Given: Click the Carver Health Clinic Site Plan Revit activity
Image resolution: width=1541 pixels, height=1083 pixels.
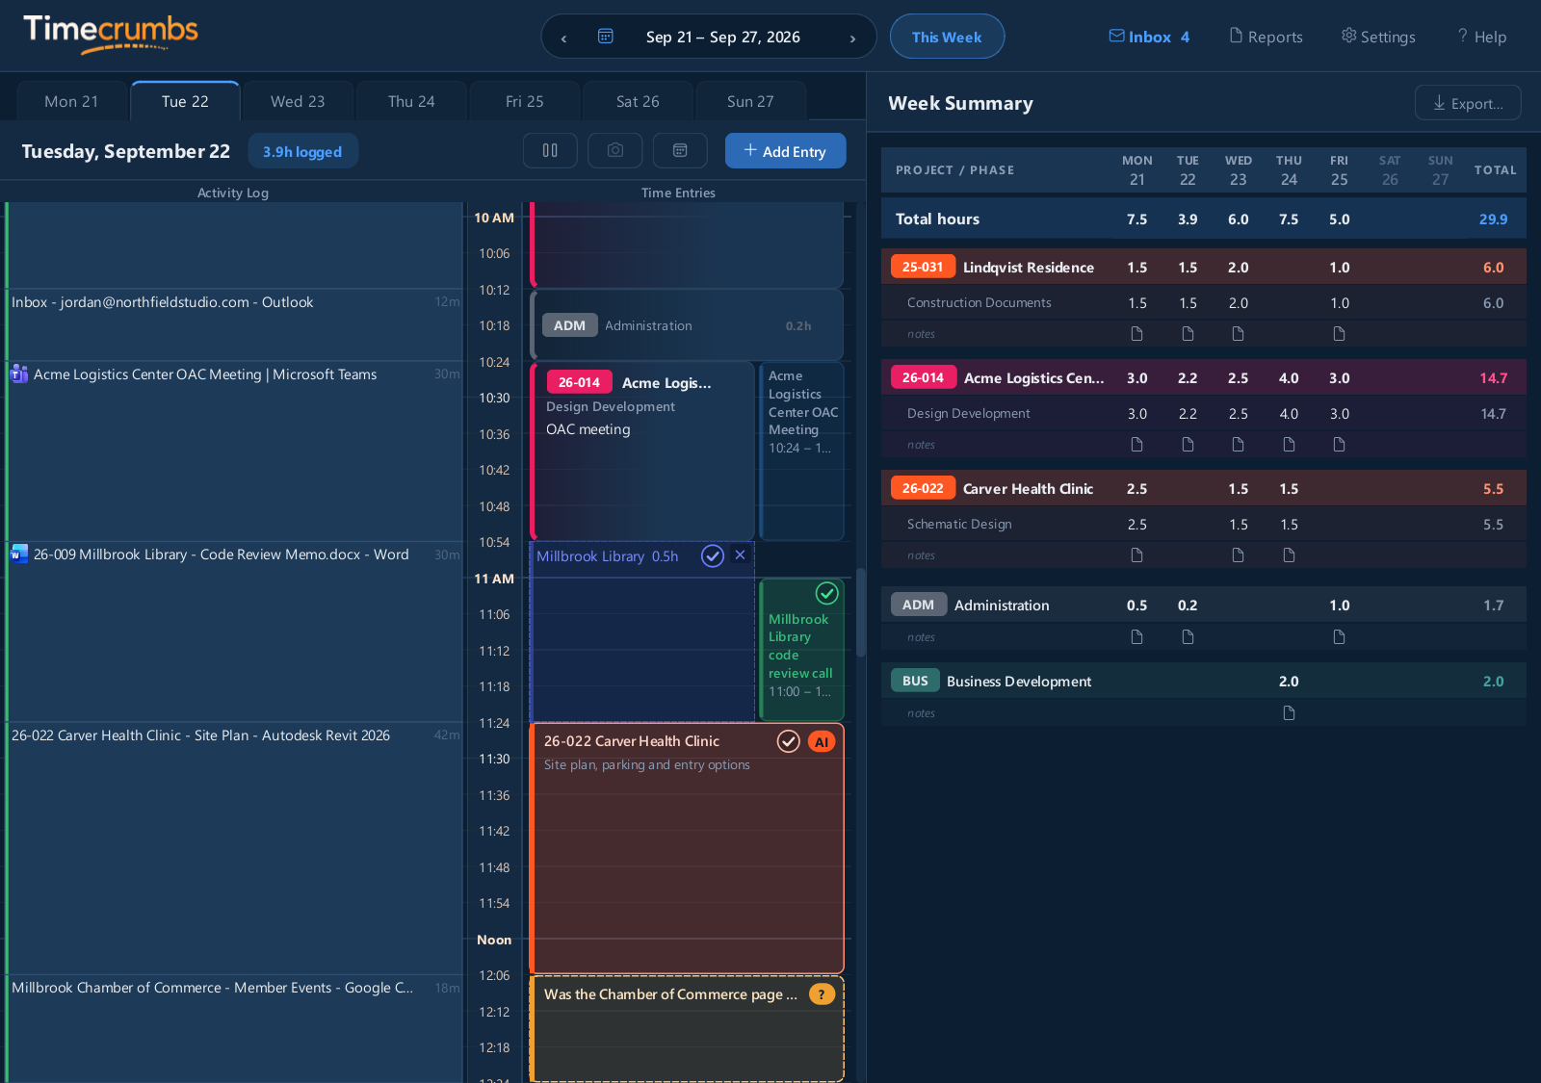Looking at the screenshot, I should [x=235, y=848].
